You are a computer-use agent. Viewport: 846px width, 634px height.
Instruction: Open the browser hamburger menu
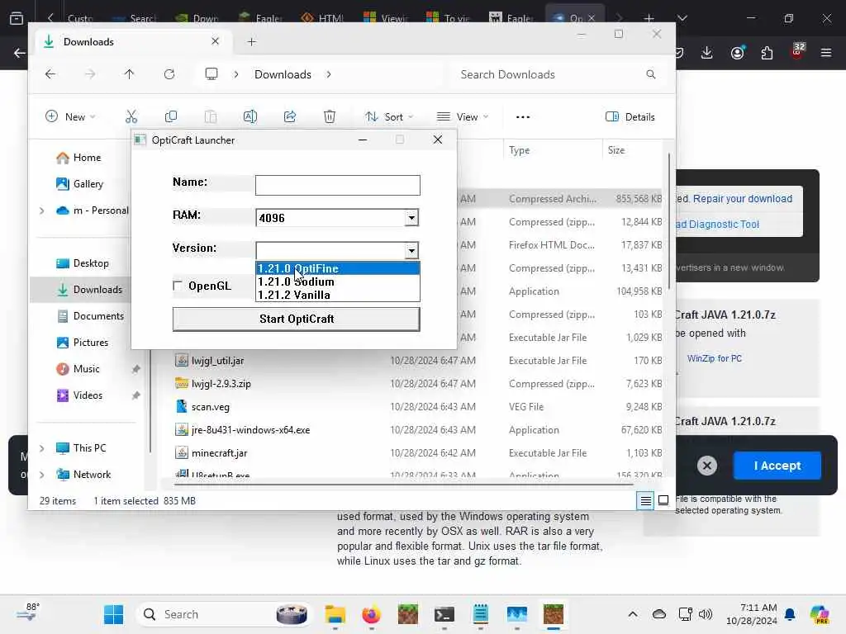click(x=826, y=52)
